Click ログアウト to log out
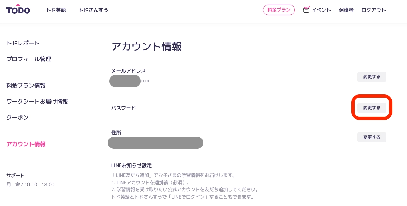407x206 pixels. pyautogui.click(x=373, y=10)
